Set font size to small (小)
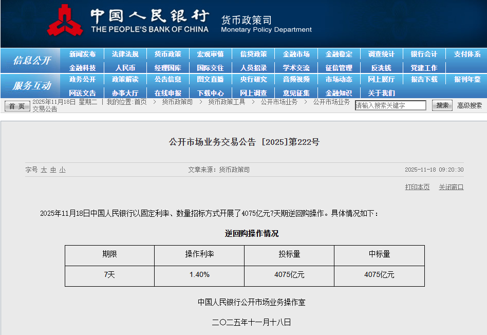487x335 pixels. pos(62,170)
